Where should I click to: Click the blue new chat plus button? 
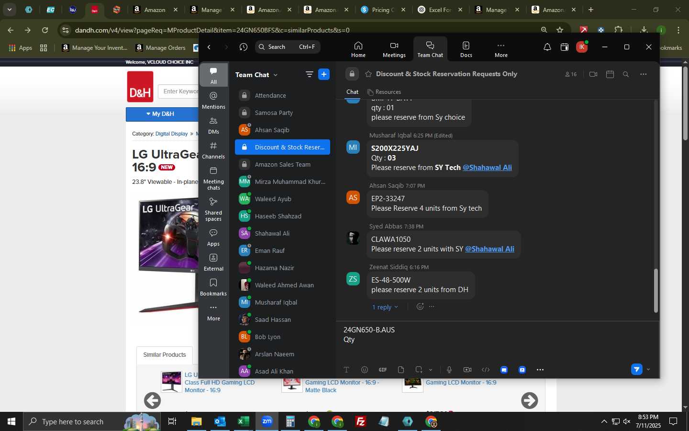click(x=324, y=74)
